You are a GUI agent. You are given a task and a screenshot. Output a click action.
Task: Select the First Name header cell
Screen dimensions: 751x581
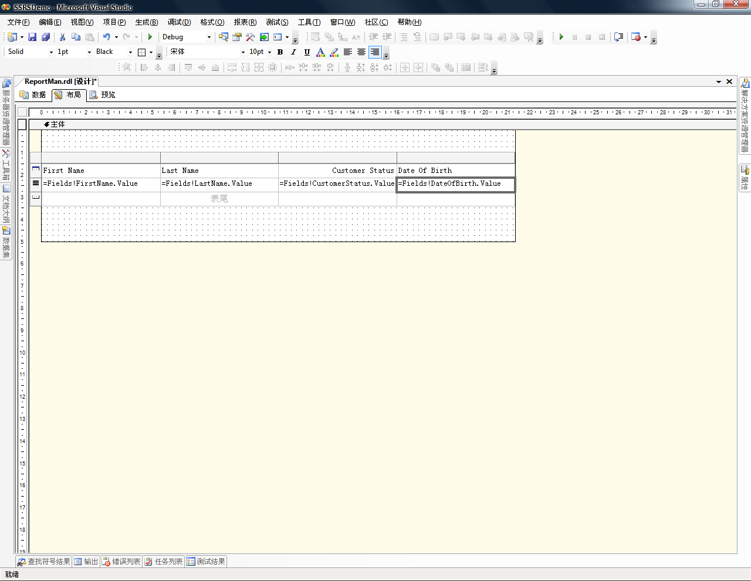[101, 171]
